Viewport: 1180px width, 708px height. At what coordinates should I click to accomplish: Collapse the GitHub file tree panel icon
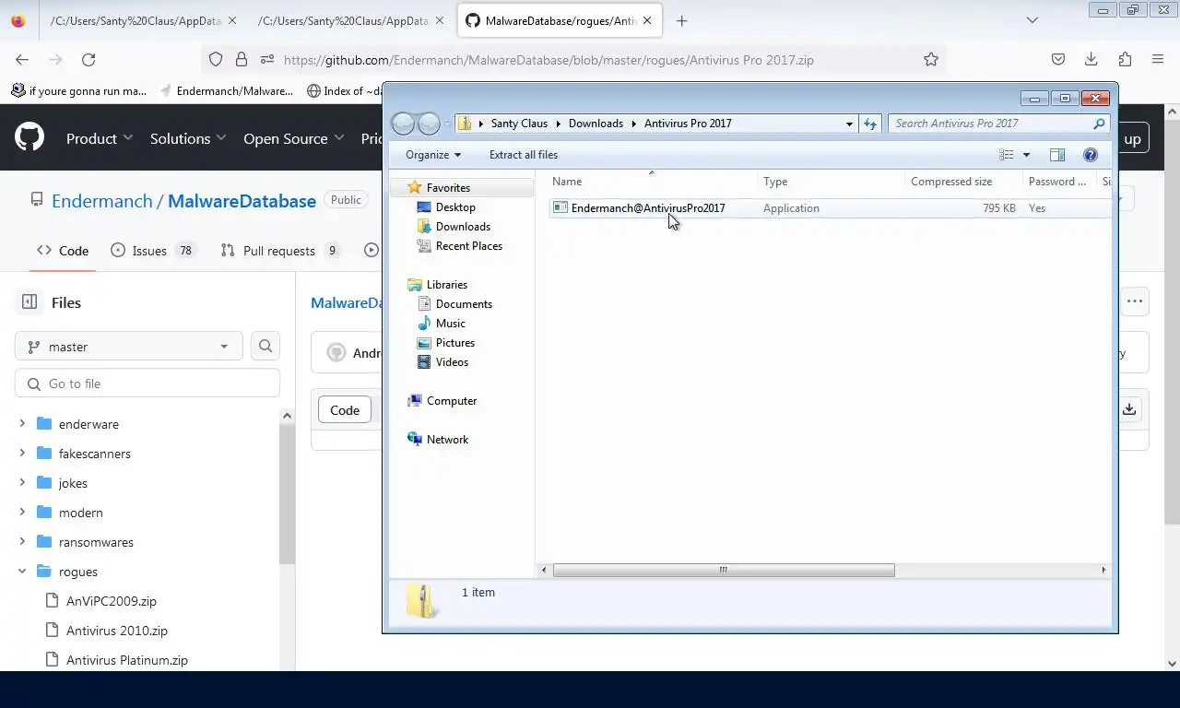pos(29,301)
